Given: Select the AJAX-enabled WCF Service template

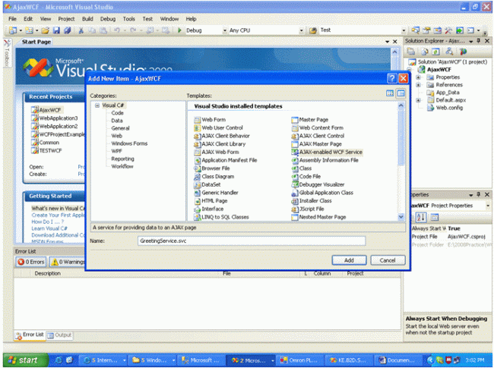Looking at the screenshot, I should pyautogui.click(x=327, y=153).
